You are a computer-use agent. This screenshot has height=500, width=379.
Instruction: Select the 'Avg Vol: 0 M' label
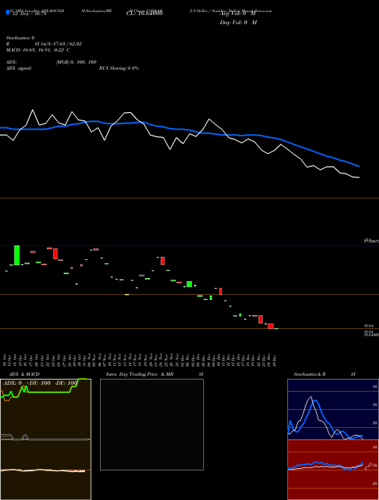[x=237, y=14]
